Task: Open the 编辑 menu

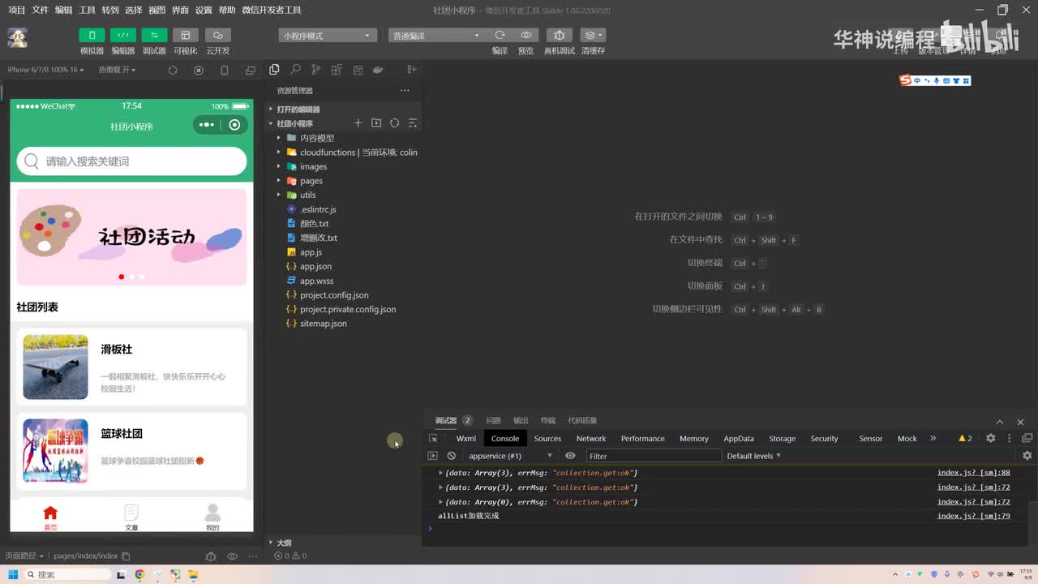Action: coord(64,10)
